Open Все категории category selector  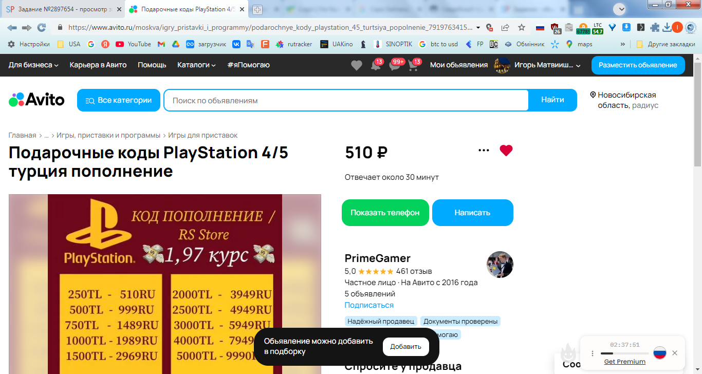(119, 100)
